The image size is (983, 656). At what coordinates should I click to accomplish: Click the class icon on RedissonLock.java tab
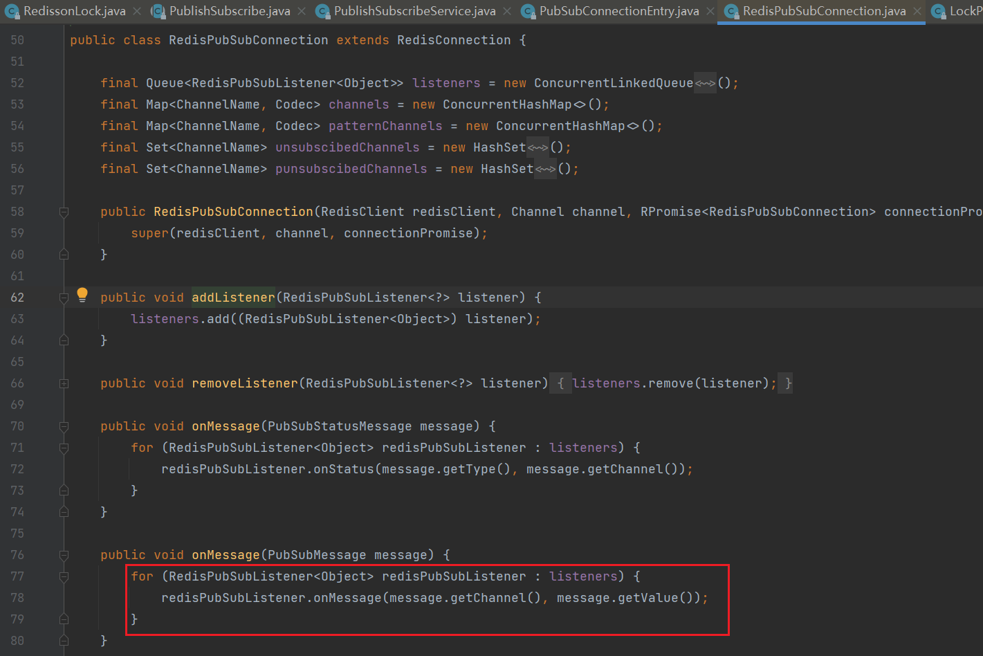tap(12, 11)
